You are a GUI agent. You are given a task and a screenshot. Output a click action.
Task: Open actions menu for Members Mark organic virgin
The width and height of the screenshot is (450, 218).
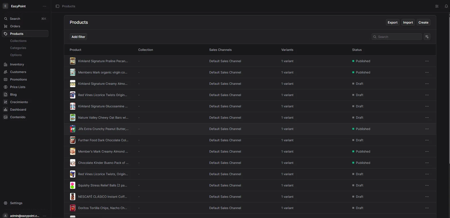[427, 72]
